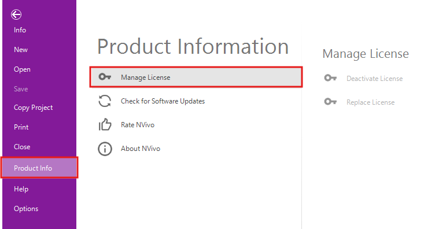Choose Print in the sidebar

(21, 127)
